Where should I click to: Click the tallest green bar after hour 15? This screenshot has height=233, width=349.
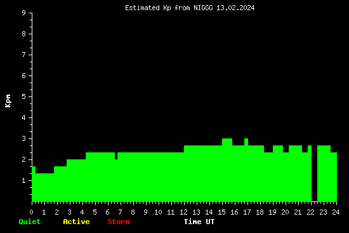(x=227, y=170)
